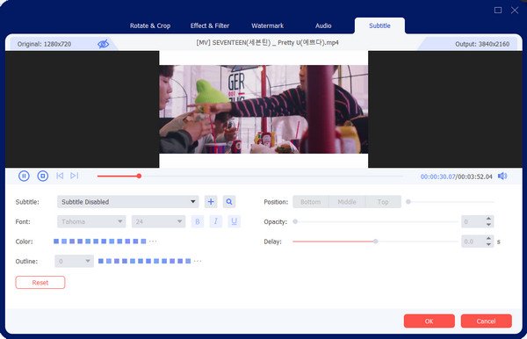The height and width of the screenshot is (339, 527).
Task: Expand the Tahoma font dropdown
Action: coord(91,221)
